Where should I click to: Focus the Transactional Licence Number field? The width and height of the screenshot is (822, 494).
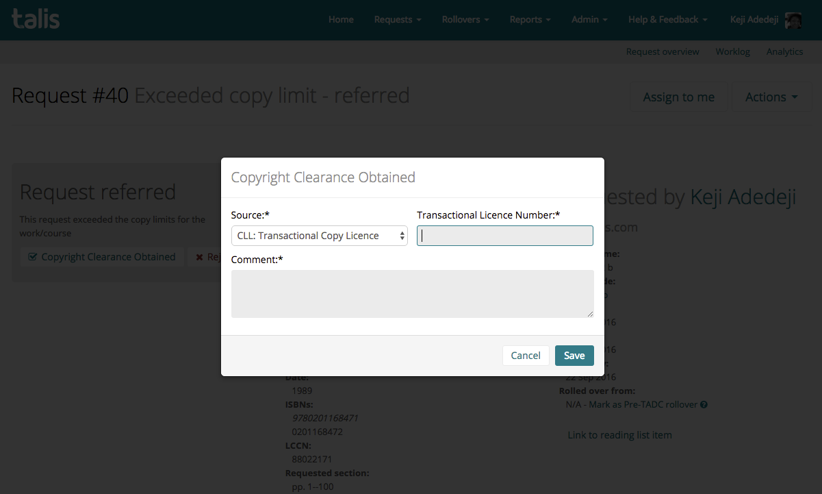click(505, 236)
